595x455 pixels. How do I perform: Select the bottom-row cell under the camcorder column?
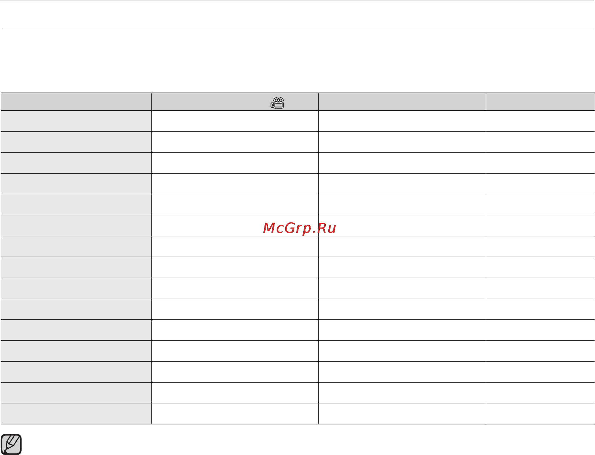click(235, 413)
